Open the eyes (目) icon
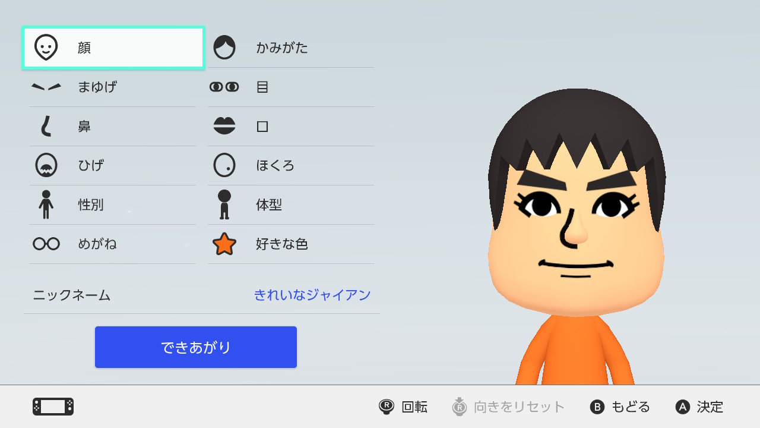This screenshot has width=760, height=428. (224, 87)
